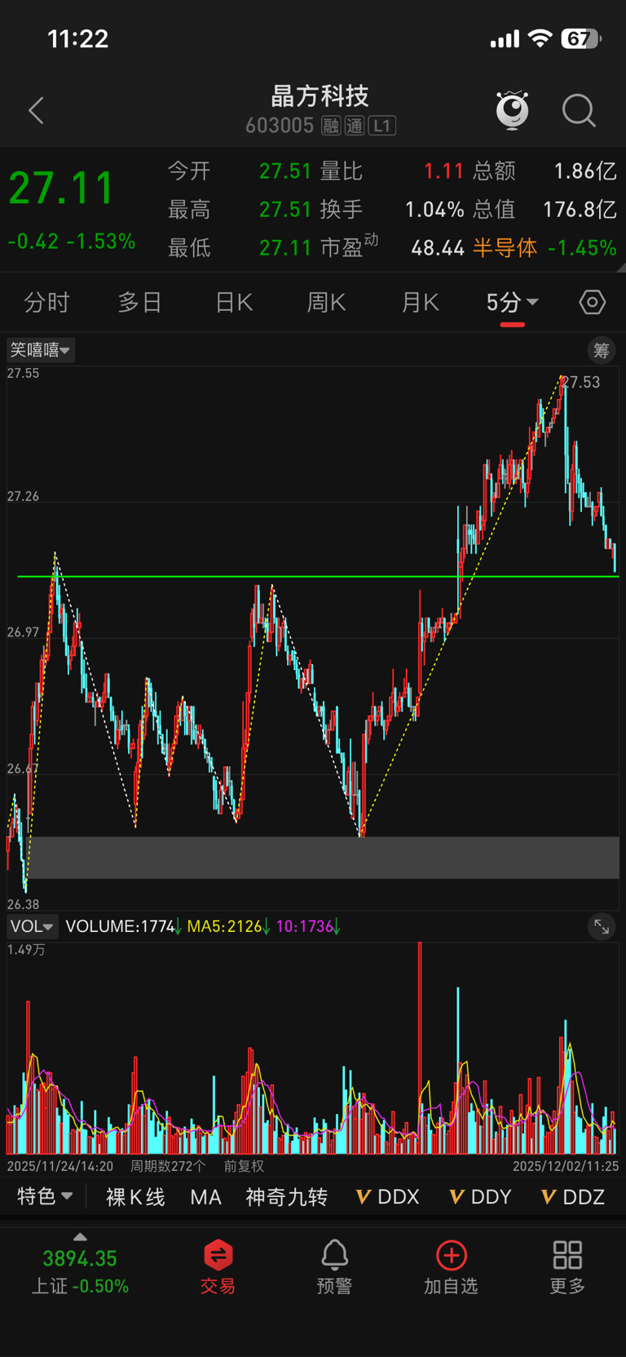Tap the stock code 603005

click(280, 126)
